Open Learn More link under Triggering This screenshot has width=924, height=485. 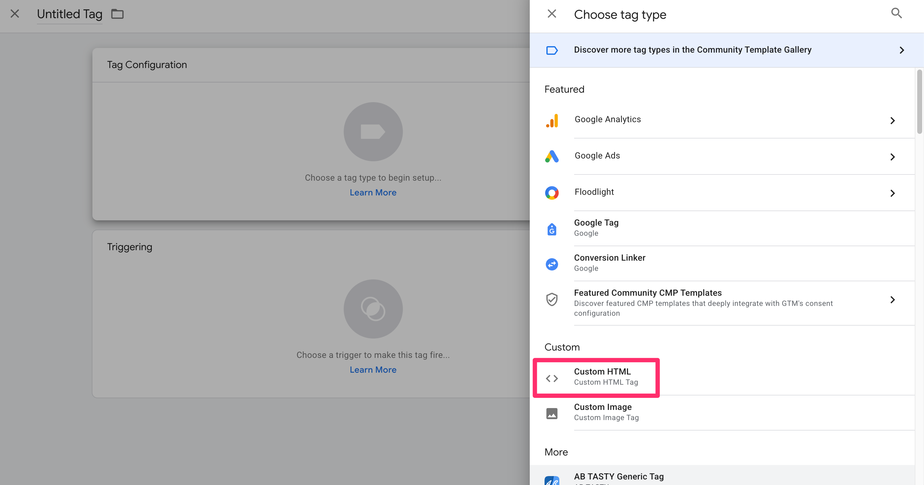click(x=373, y=370)
